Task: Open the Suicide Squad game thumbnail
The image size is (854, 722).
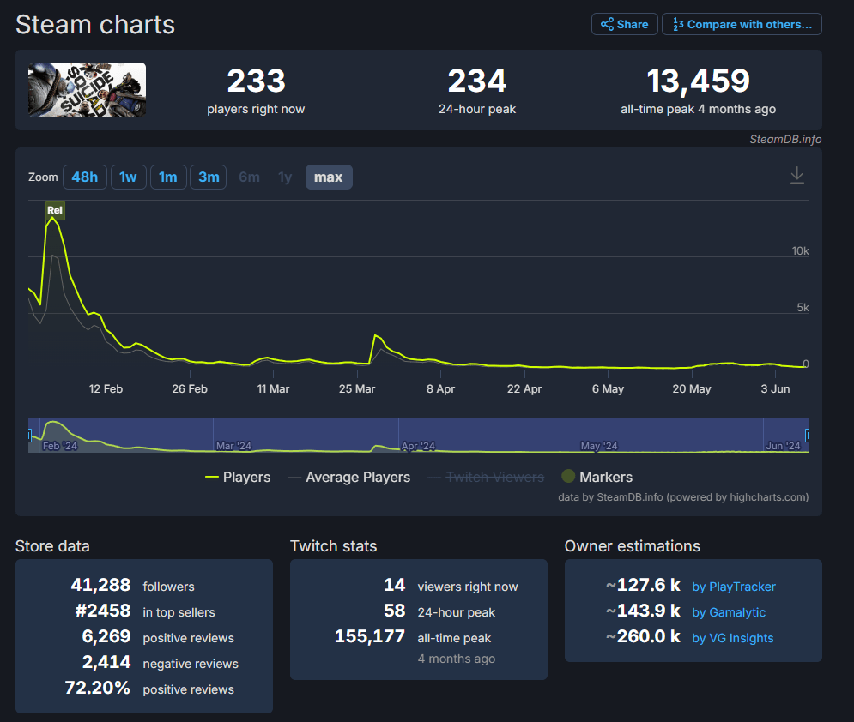Action: click(88, 90)
